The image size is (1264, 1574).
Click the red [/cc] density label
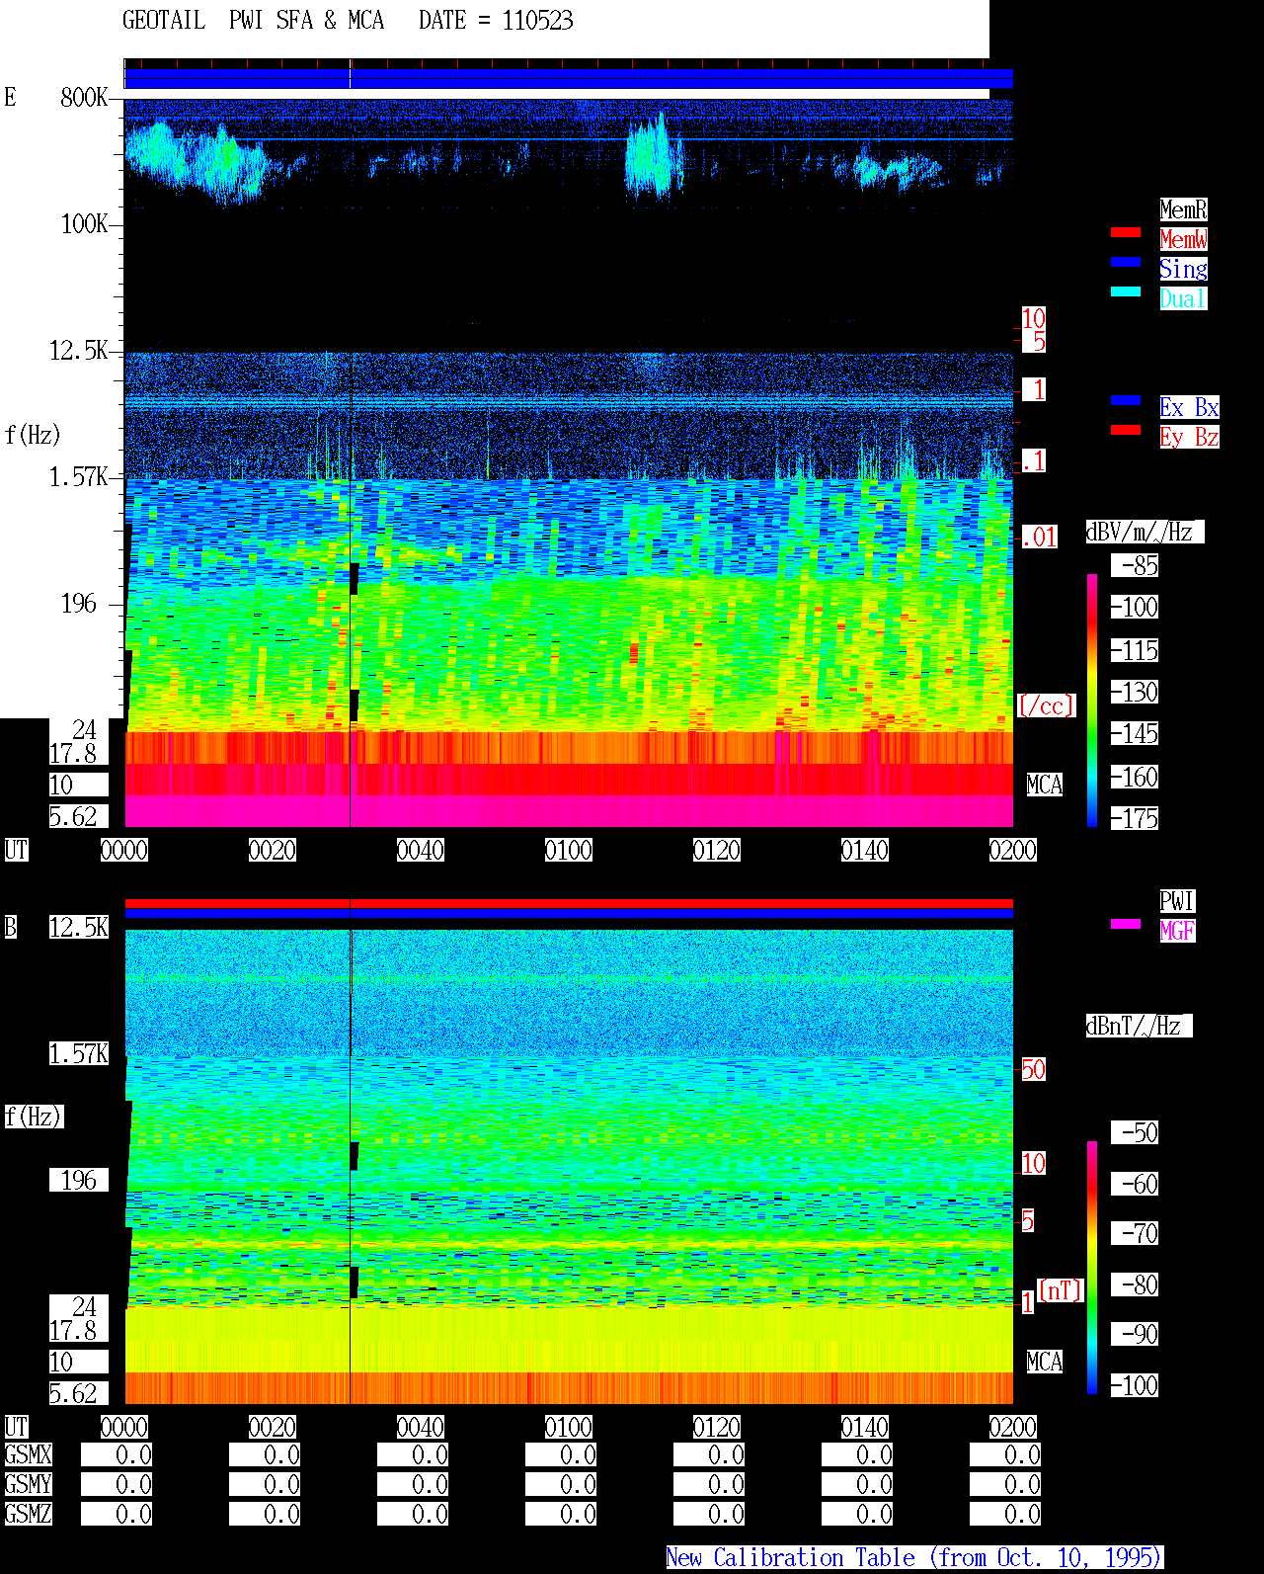(x=1046, y=705)
